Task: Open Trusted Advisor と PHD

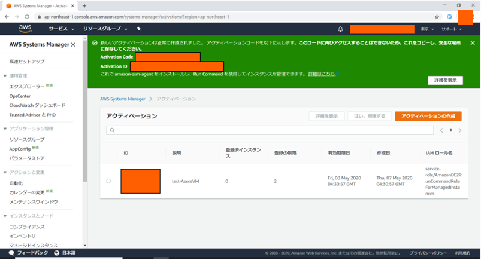Action: [x=32, y=115]
